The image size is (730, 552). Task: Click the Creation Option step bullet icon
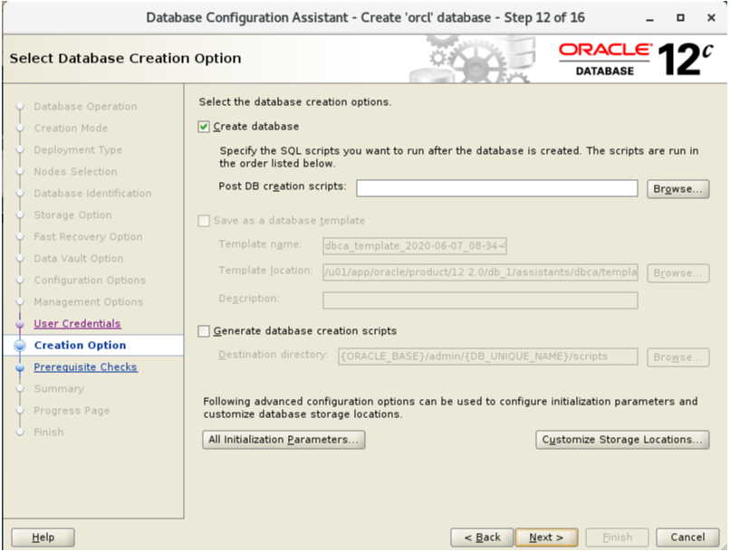coord(20,346)
